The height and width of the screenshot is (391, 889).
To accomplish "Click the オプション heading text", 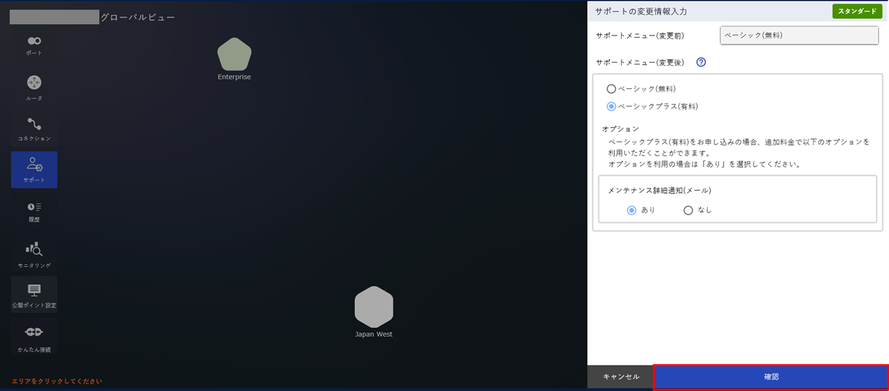I will (620, 129).
